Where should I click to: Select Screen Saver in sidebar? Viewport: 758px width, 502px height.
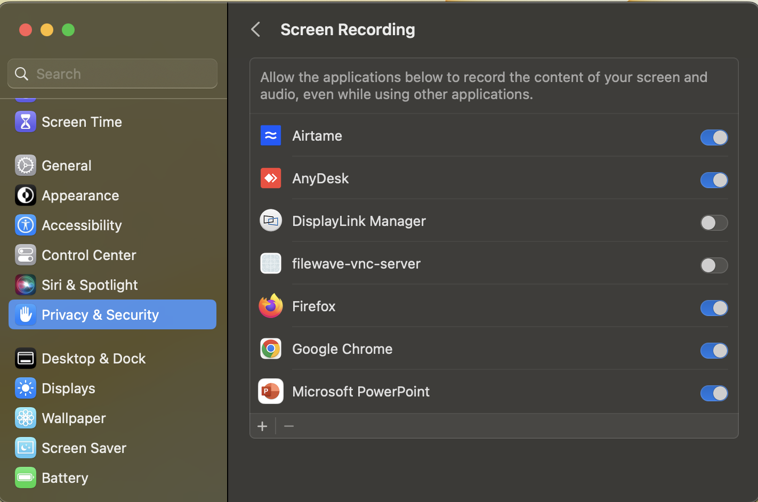(112, 448)
